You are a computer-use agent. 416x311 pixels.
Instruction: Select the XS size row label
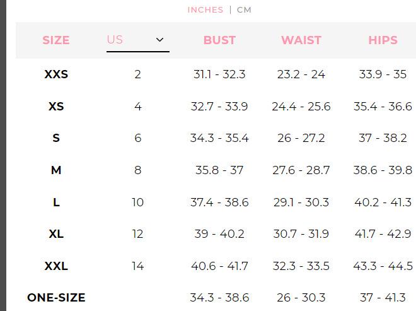click(x=56, y=107)
